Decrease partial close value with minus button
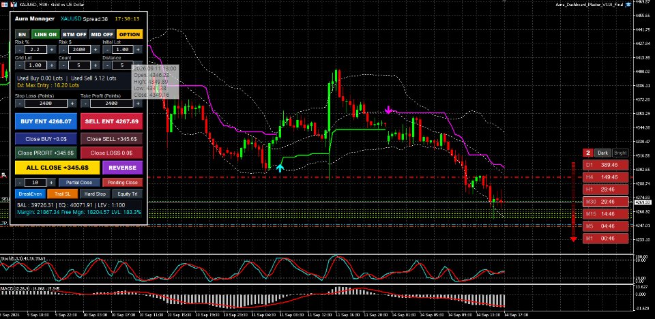The width and height of the screenshot is (655, 319). tap(20, 183)
